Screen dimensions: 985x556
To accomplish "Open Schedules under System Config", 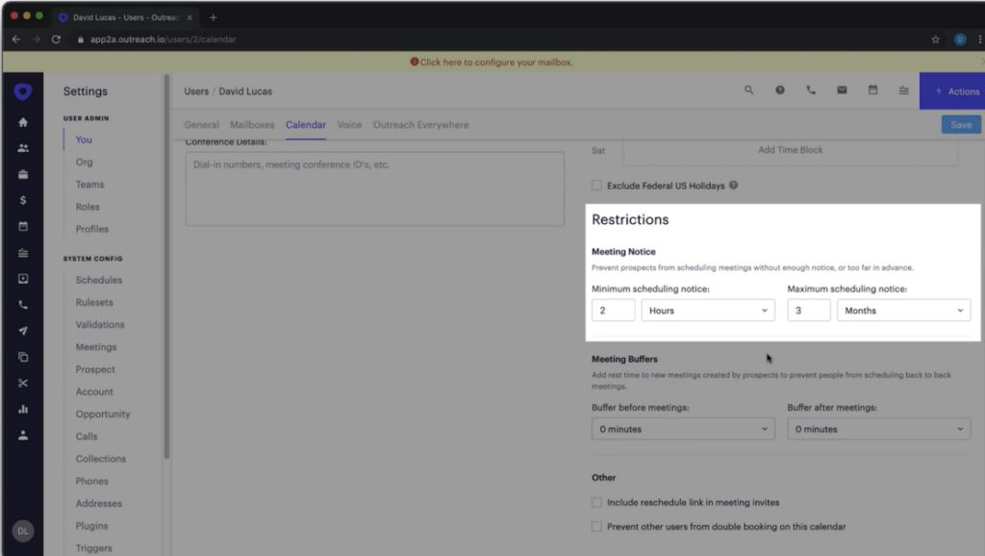I will point(99,280).
